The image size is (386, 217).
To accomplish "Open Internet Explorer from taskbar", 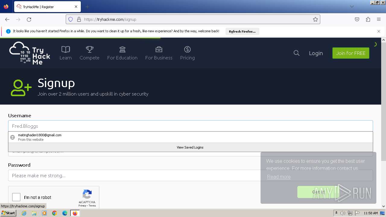I will 24,213.
